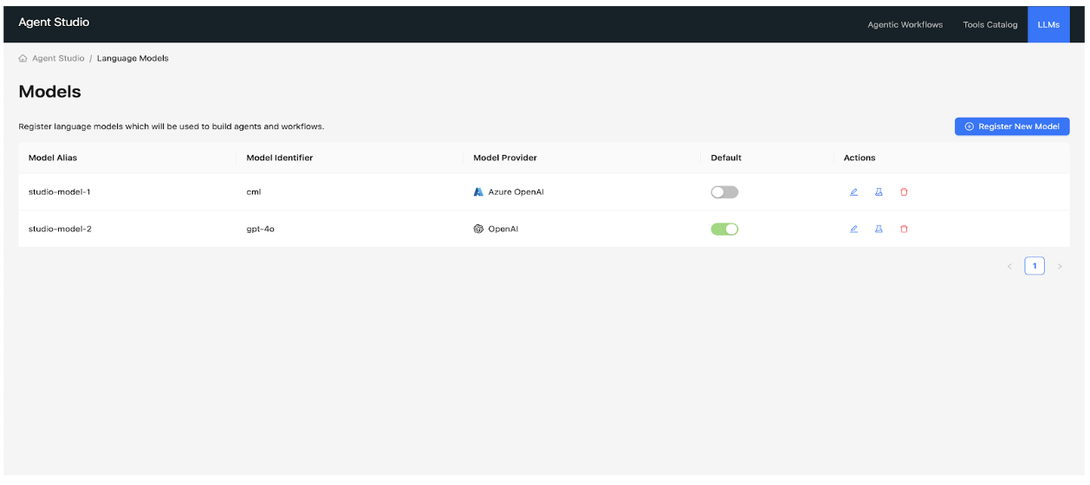Click the red trash icon for studio-model-2
This screenshot has height=485, width=1090.
904,230
